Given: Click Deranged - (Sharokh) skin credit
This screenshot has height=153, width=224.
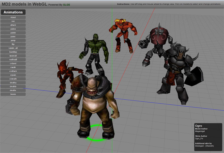Looking at the screenshot, I should click(x=204, y=146).
